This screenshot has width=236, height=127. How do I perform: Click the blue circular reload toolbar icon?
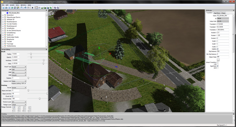point(22,8)
